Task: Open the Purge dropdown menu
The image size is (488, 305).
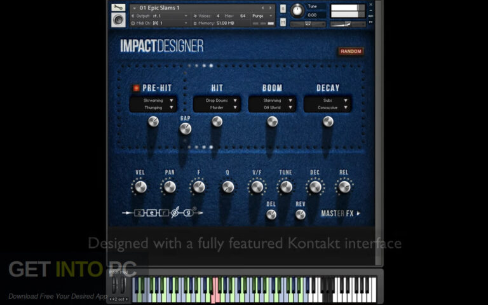Action: (x=262, y=16)
